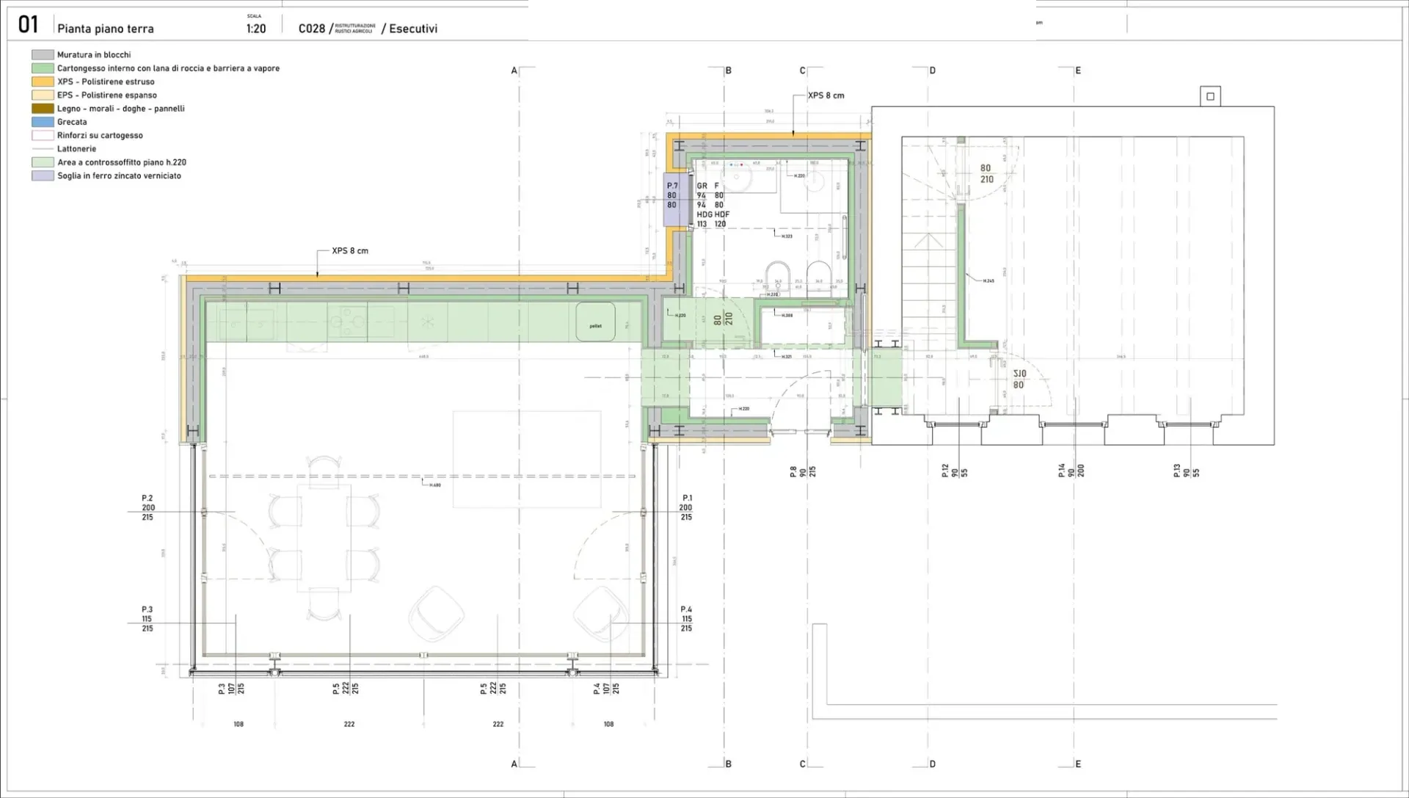Select the orange 'XPS - Polistirene estruso' legend swatch
Screen dimensions: 1409x798
click(43, 81)
